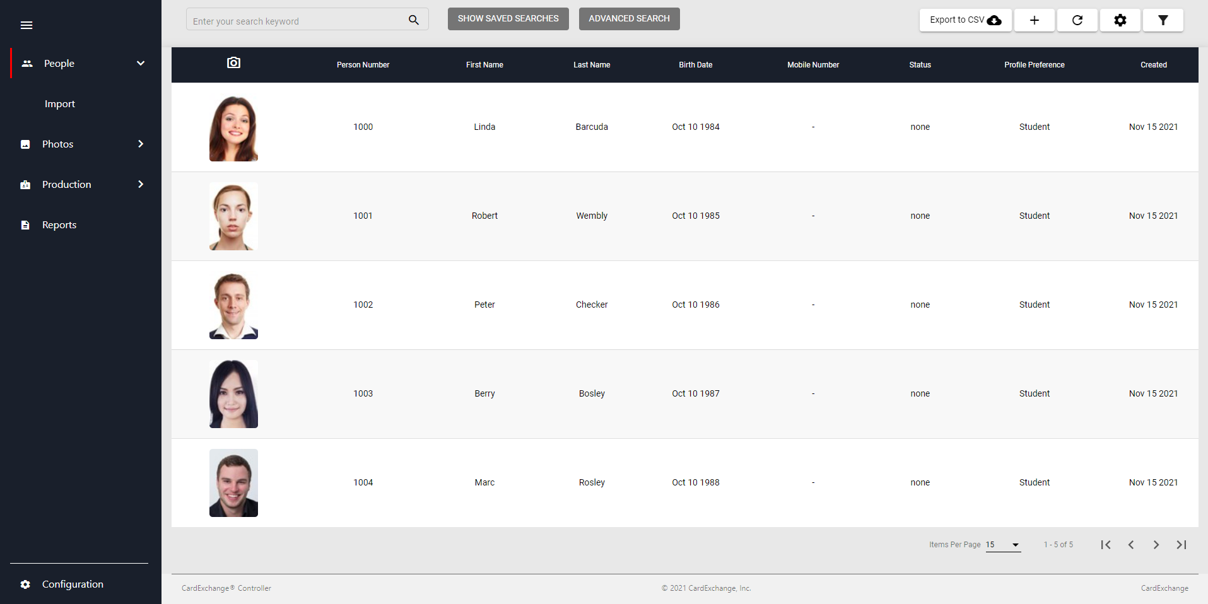1208x604 pixels.
Task: Click the Advanced Search button
Action: tap(629, 19)
